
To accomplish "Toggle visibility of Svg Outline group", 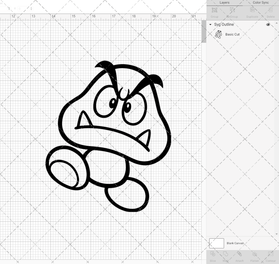I will click(268, 25).
